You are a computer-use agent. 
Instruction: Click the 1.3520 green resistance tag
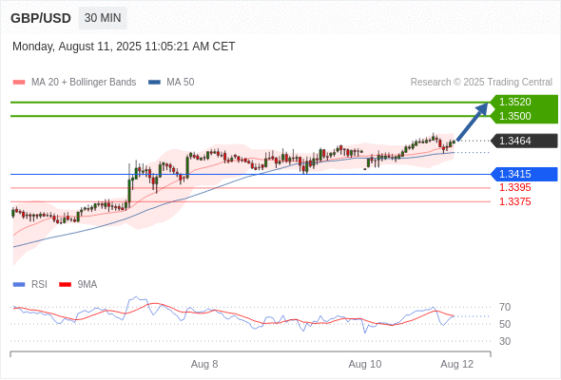click(524, 102)
